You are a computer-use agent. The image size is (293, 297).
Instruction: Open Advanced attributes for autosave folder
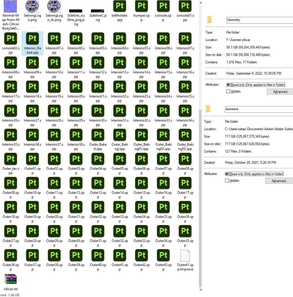[279, 181]
